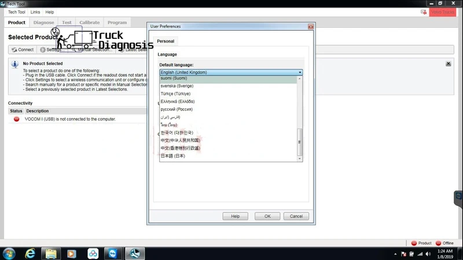
Task: Show hidden system tray icons
Action: [395, 254]
